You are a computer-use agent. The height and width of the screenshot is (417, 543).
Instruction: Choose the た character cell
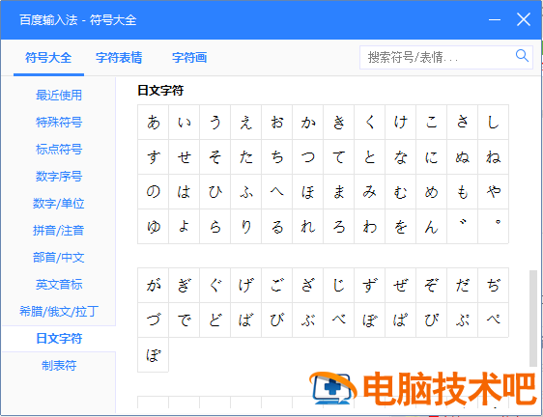point(245,156)
